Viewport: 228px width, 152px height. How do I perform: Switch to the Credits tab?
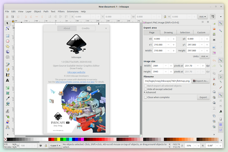(85, 28)
